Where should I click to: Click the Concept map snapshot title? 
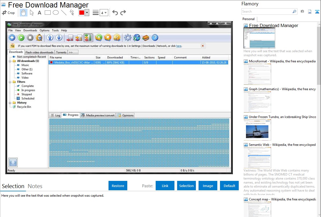pos(282,199)
